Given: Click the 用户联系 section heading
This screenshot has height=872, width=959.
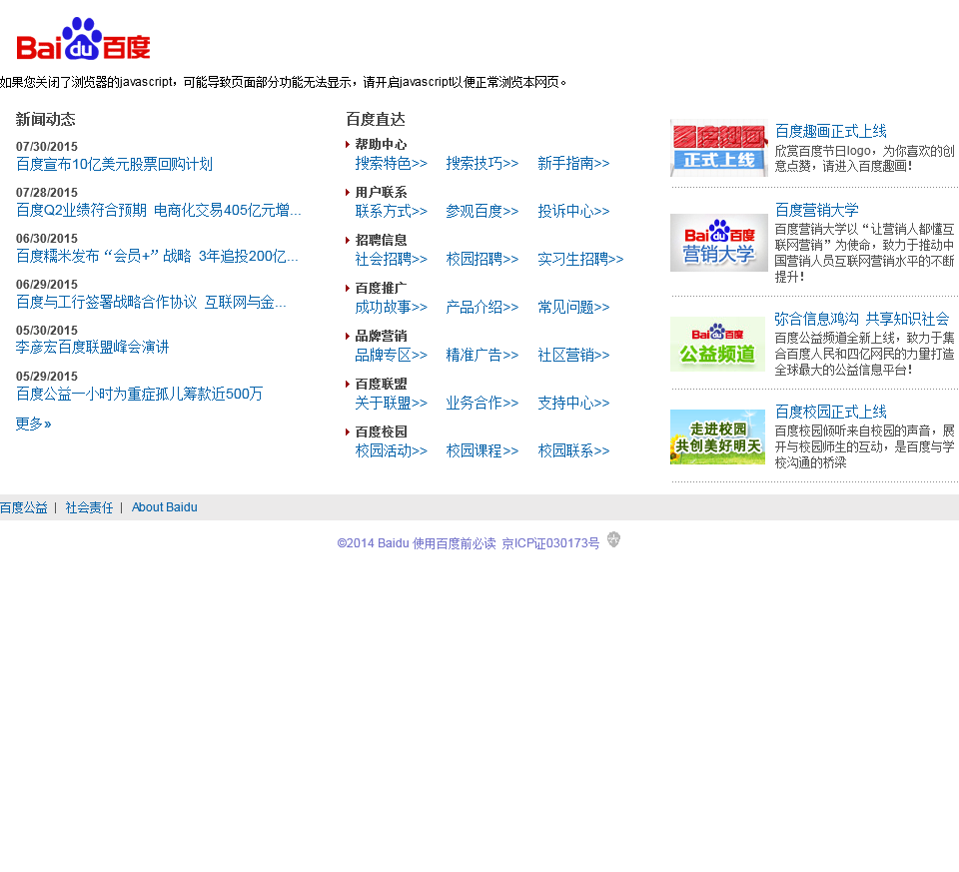Looking at the screenshot, I should (x=381, y=192).
